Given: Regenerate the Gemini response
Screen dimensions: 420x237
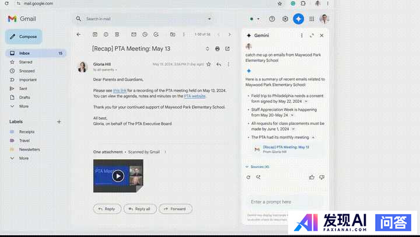Looking at the screenshot, I should tap(249, 177).
